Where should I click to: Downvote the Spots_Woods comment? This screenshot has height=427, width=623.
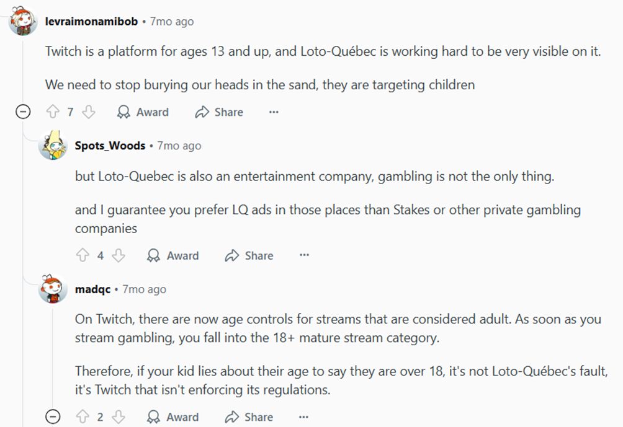[119, 255]
